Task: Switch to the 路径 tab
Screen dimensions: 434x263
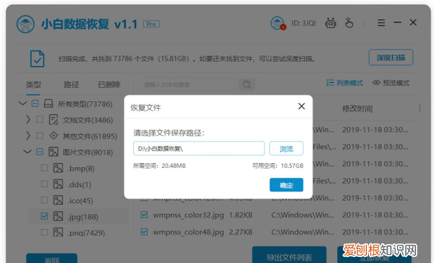Action: pyautogui.click(x=71, y=84)
